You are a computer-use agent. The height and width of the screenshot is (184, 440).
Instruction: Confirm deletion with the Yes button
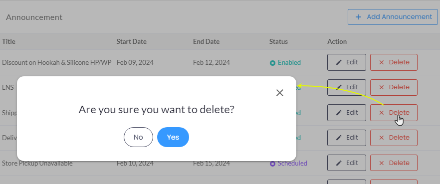click(173, 137)
